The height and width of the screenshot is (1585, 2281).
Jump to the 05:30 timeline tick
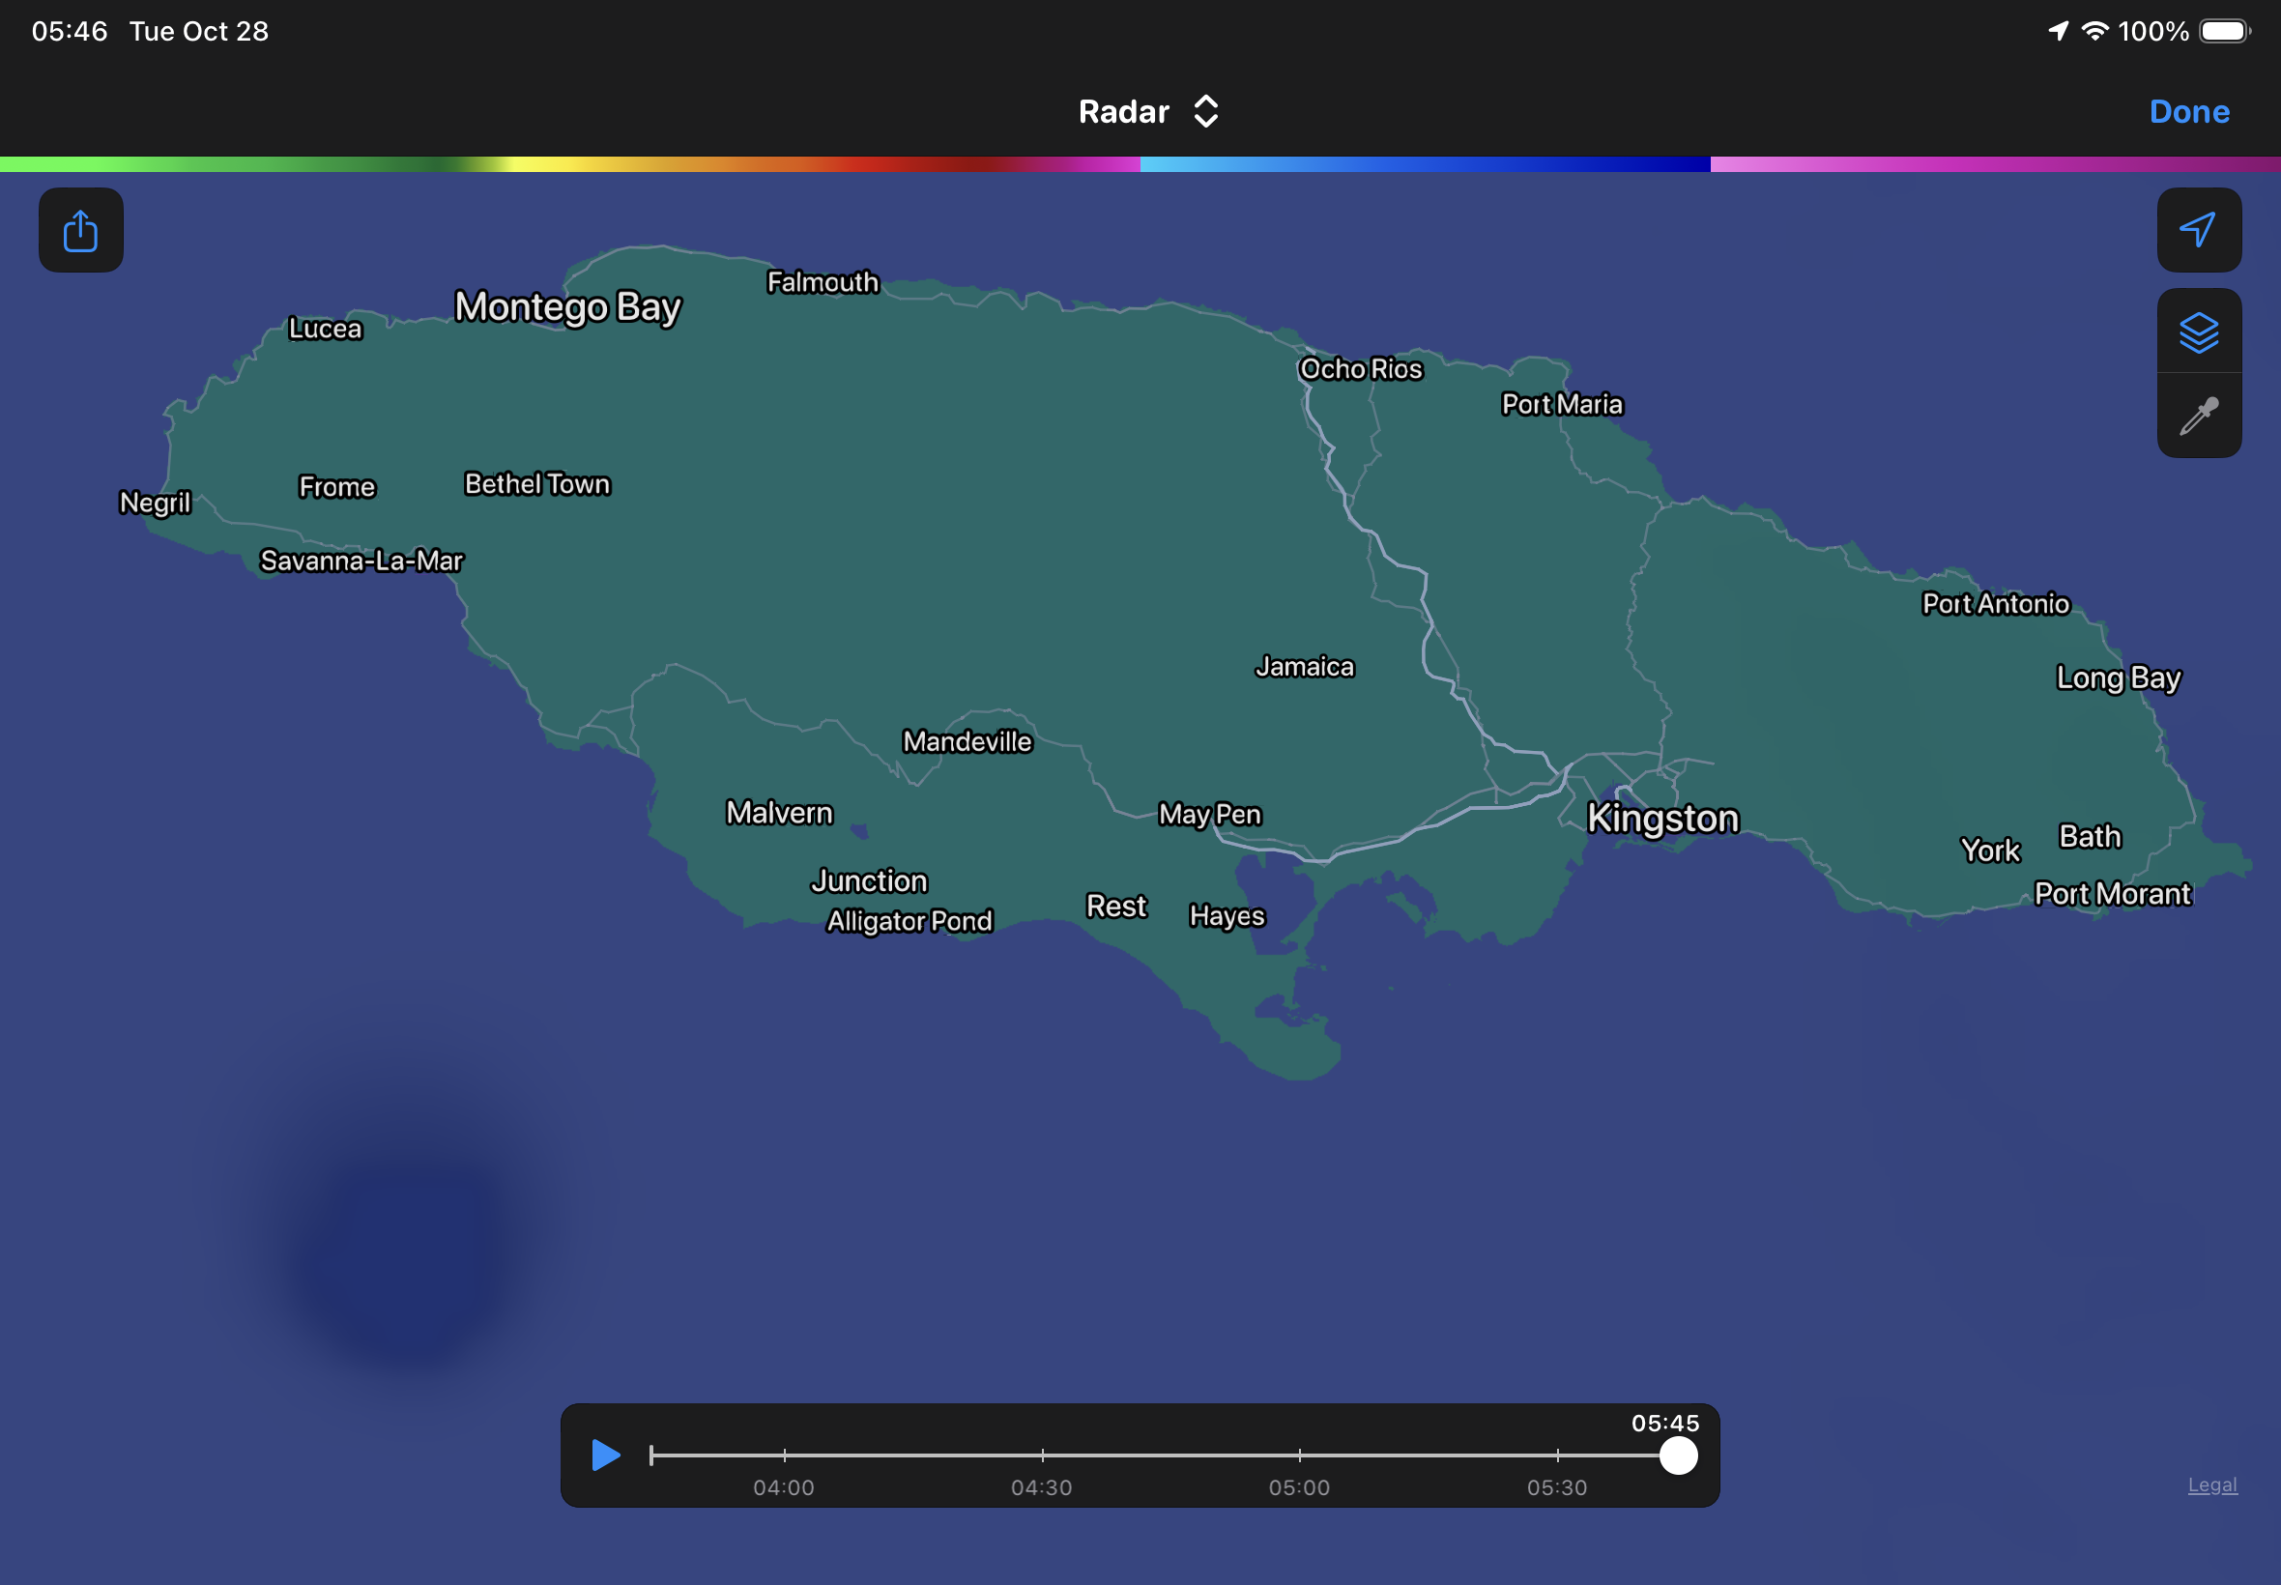1557,1455
